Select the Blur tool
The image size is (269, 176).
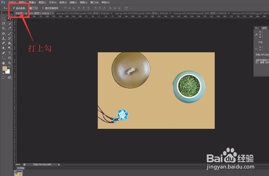point(3,48)
